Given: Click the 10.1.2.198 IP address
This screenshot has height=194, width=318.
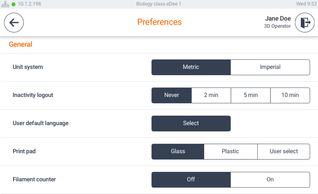Looking at the screenshot, I should point(29,4).
